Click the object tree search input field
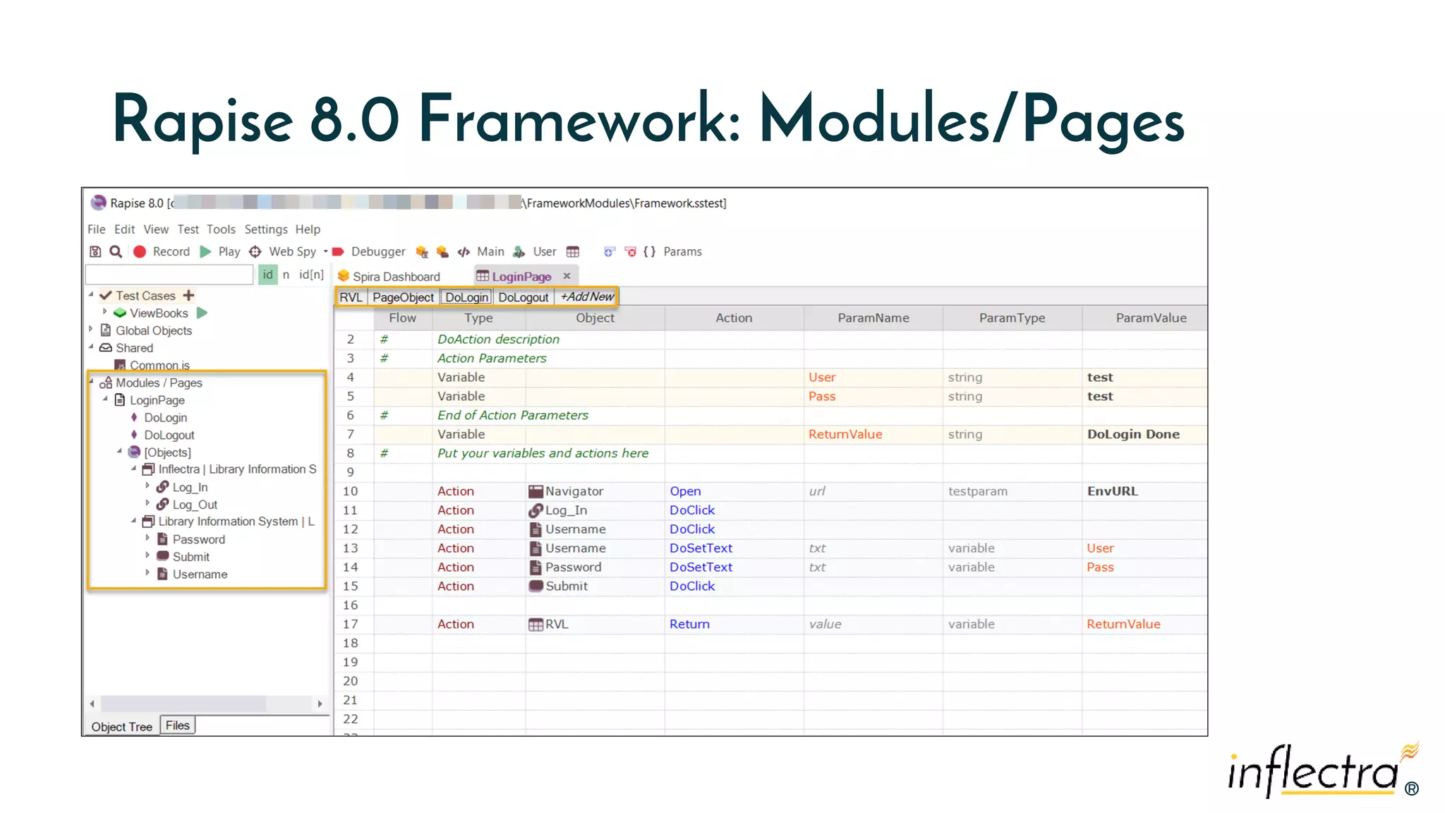 click(x=169, y=275)
